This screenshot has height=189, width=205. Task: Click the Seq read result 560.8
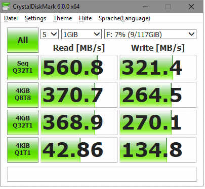coord(79,68)
